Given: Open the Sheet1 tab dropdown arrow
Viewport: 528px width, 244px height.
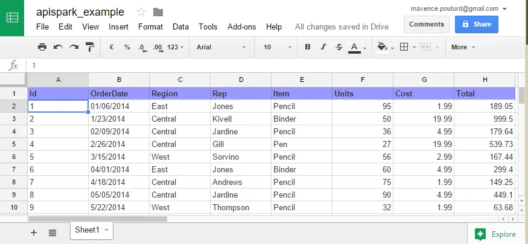Looking at the screenshot, I should [x=106, y=230].
